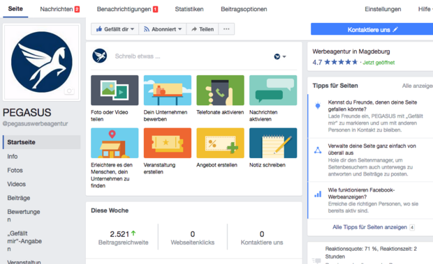Image resolution: width=433 pixels, height=264 pixels.
Task: Select Beiträge in the left sidebar
Action: [x=18, y=198]
